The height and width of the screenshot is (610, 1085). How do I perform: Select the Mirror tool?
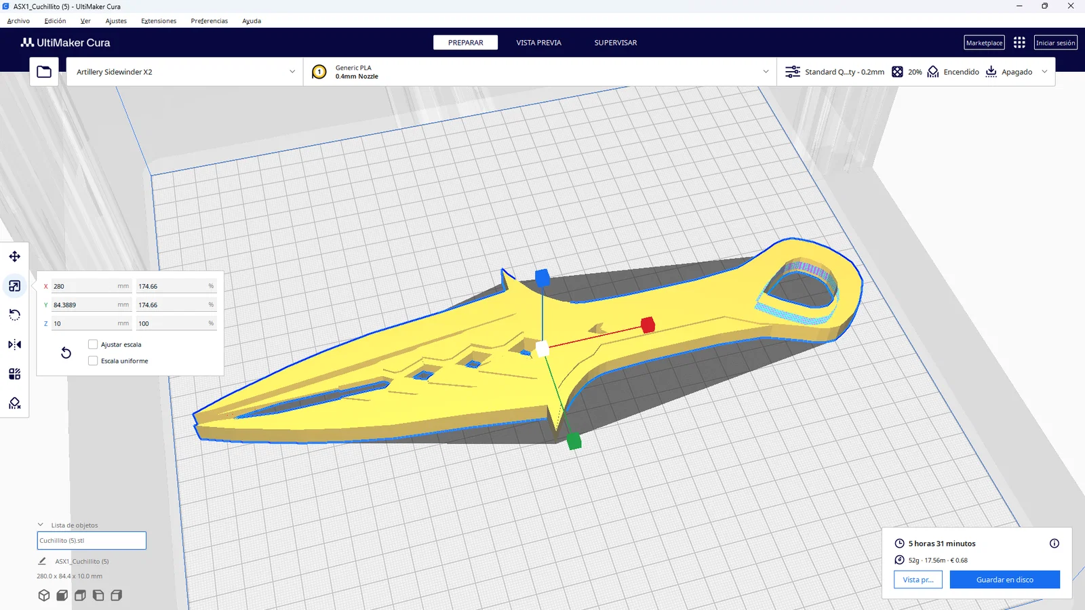(14, 344)
